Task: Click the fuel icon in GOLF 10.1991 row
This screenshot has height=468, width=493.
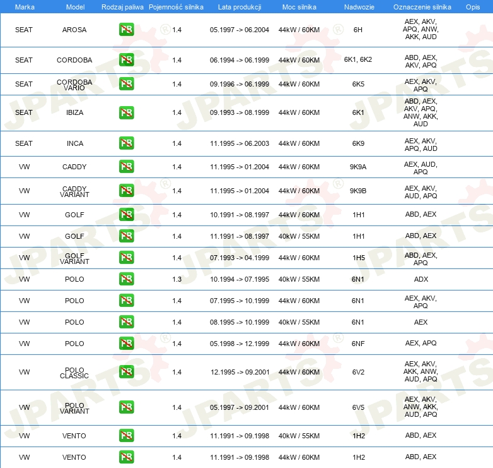Action: 126,215
